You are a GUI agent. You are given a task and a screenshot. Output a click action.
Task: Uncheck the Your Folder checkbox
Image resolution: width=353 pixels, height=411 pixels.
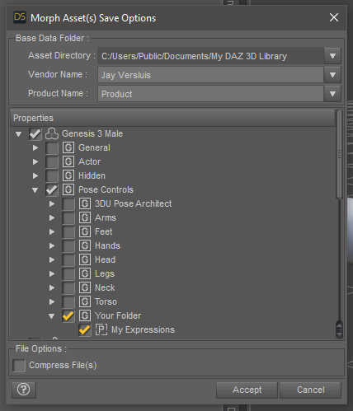(x=68, y=316)
